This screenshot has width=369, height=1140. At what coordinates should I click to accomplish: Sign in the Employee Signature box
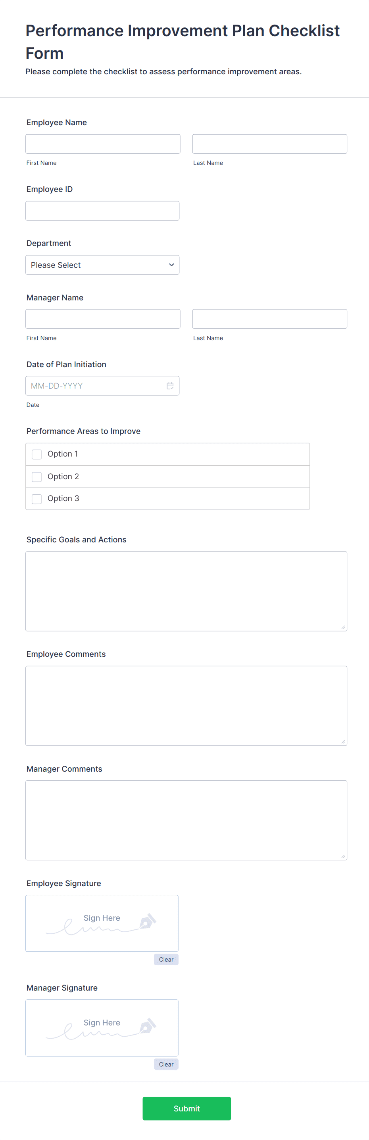coord(102,923)
